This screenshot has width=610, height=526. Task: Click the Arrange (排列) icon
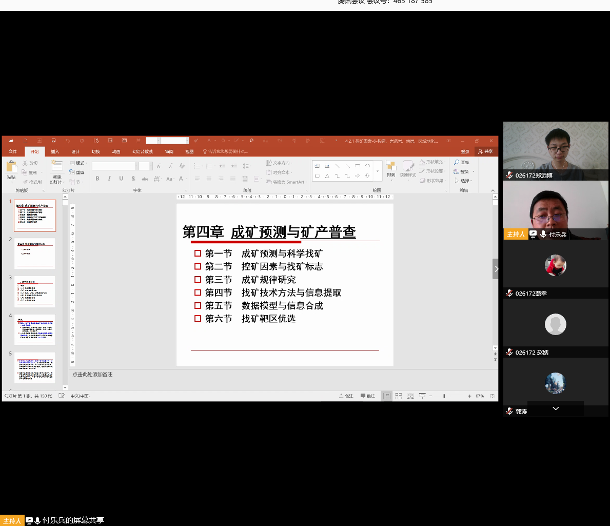[391, 167]
